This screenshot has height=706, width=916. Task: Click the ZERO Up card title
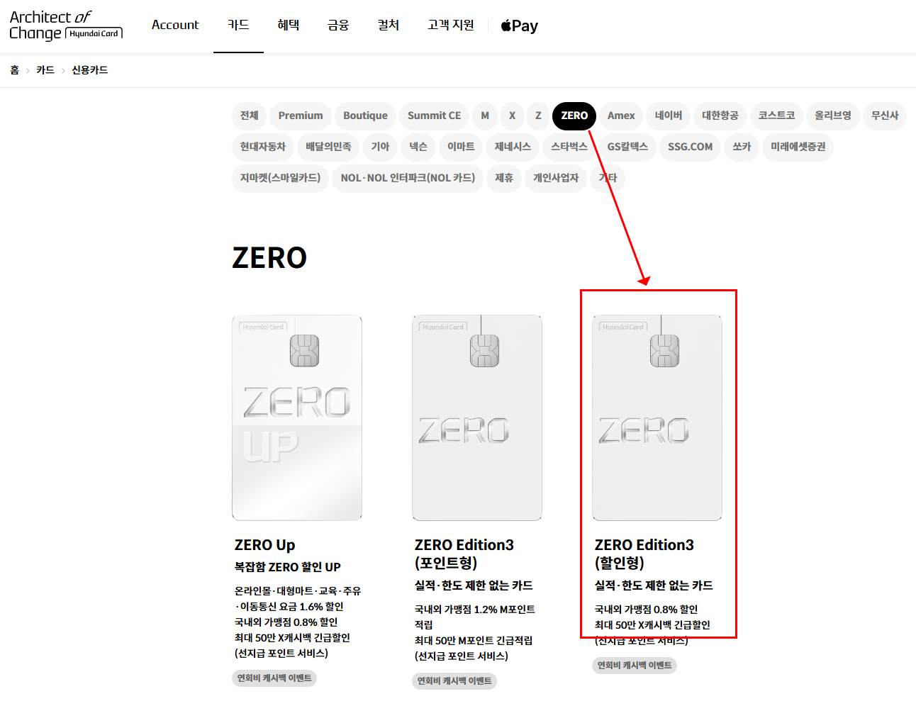[265, 545]
